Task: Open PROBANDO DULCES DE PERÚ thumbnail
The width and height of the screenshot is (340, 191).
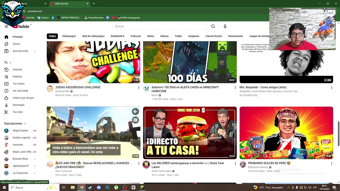Action: (286, 133)
